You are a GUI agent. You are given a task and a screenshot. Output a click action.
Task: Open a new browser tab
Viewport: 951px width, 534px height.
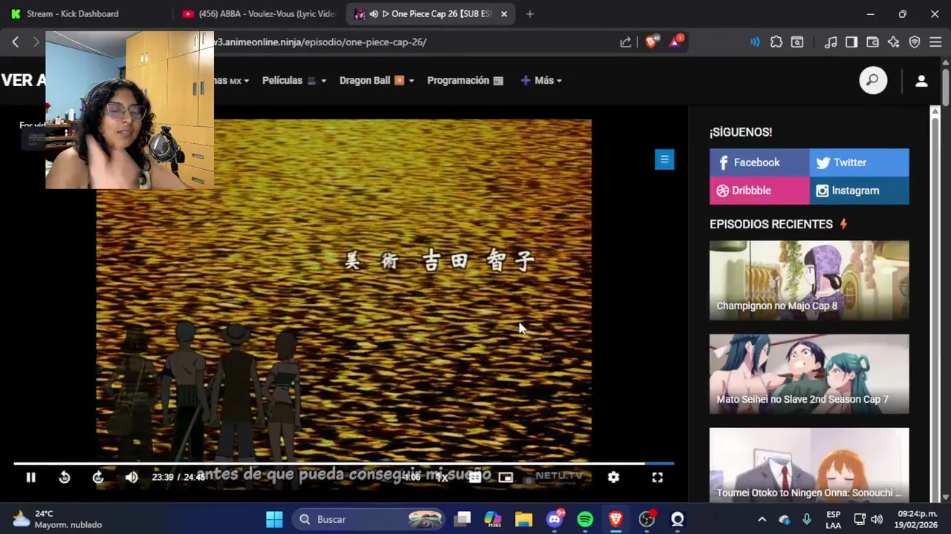[530, 13]
